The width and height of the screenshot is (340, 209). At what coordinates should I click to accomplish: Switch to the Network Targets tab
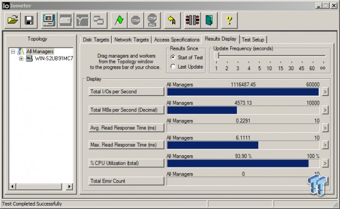click(x=132, y=39)
